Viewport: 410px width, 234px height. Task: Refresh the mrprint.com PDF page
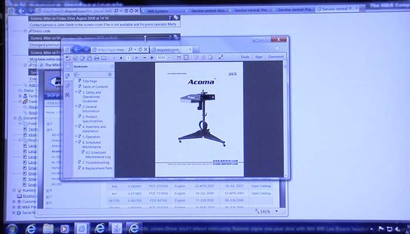[142, 50]
